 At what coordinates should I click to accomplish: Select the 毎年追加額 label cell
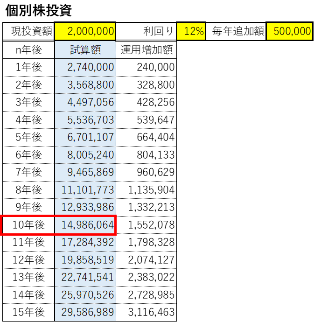(x=236, y=31)
